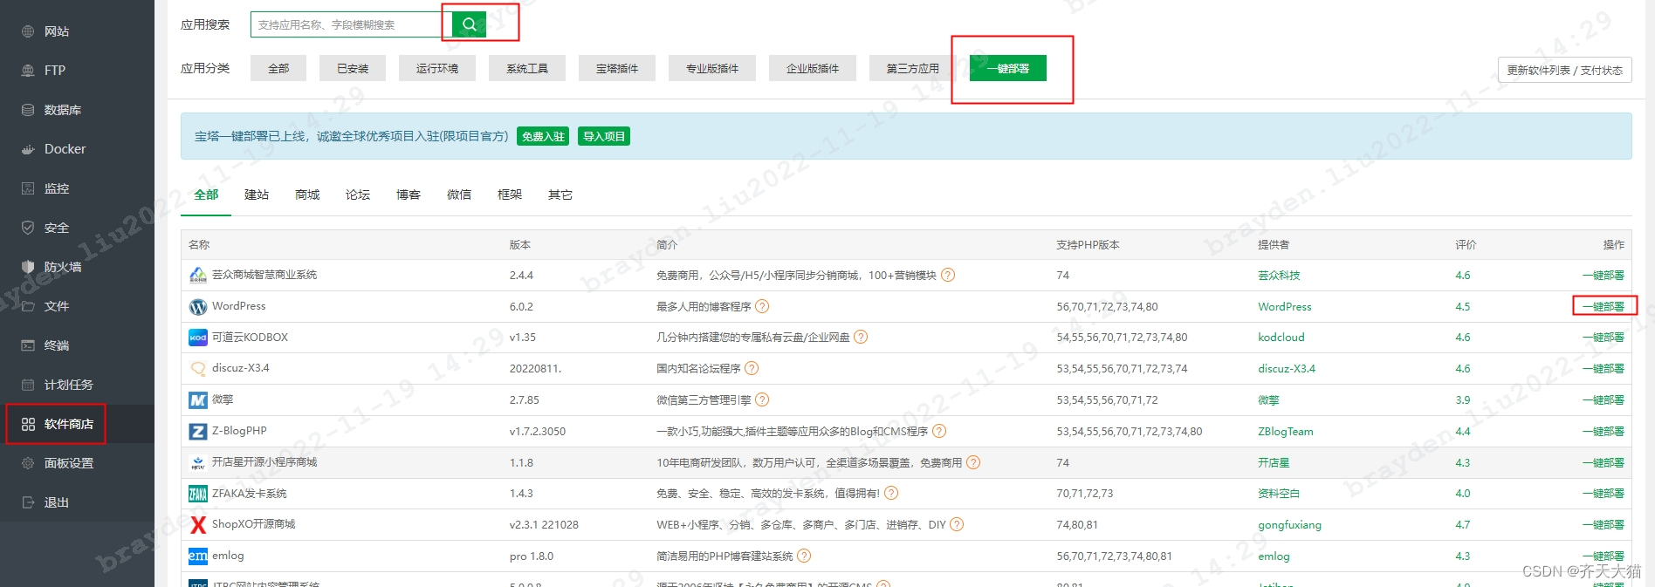Open the ZBlogTeam provider link
Viewport: 1655px width, 587px height.
pos(1286,431)
